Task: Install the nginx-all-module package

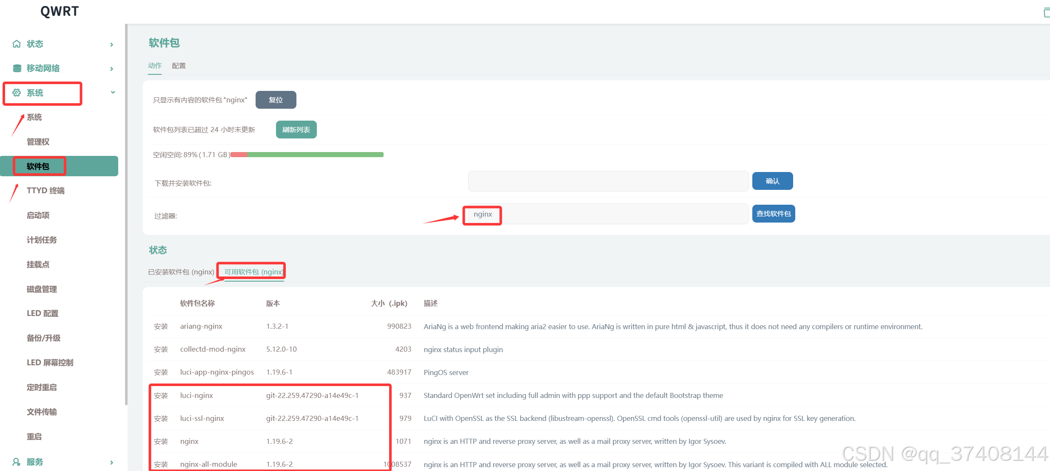Action: click(161, 465)
